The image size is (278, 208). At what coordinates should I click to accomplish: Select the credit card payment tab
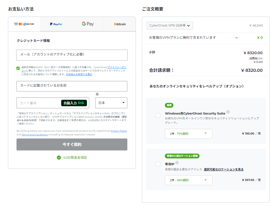24,24
